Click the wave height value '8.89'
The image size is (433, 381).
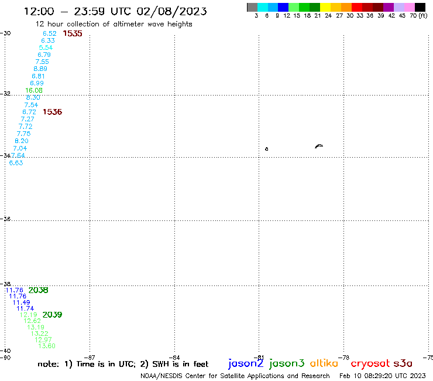(40, 69)
